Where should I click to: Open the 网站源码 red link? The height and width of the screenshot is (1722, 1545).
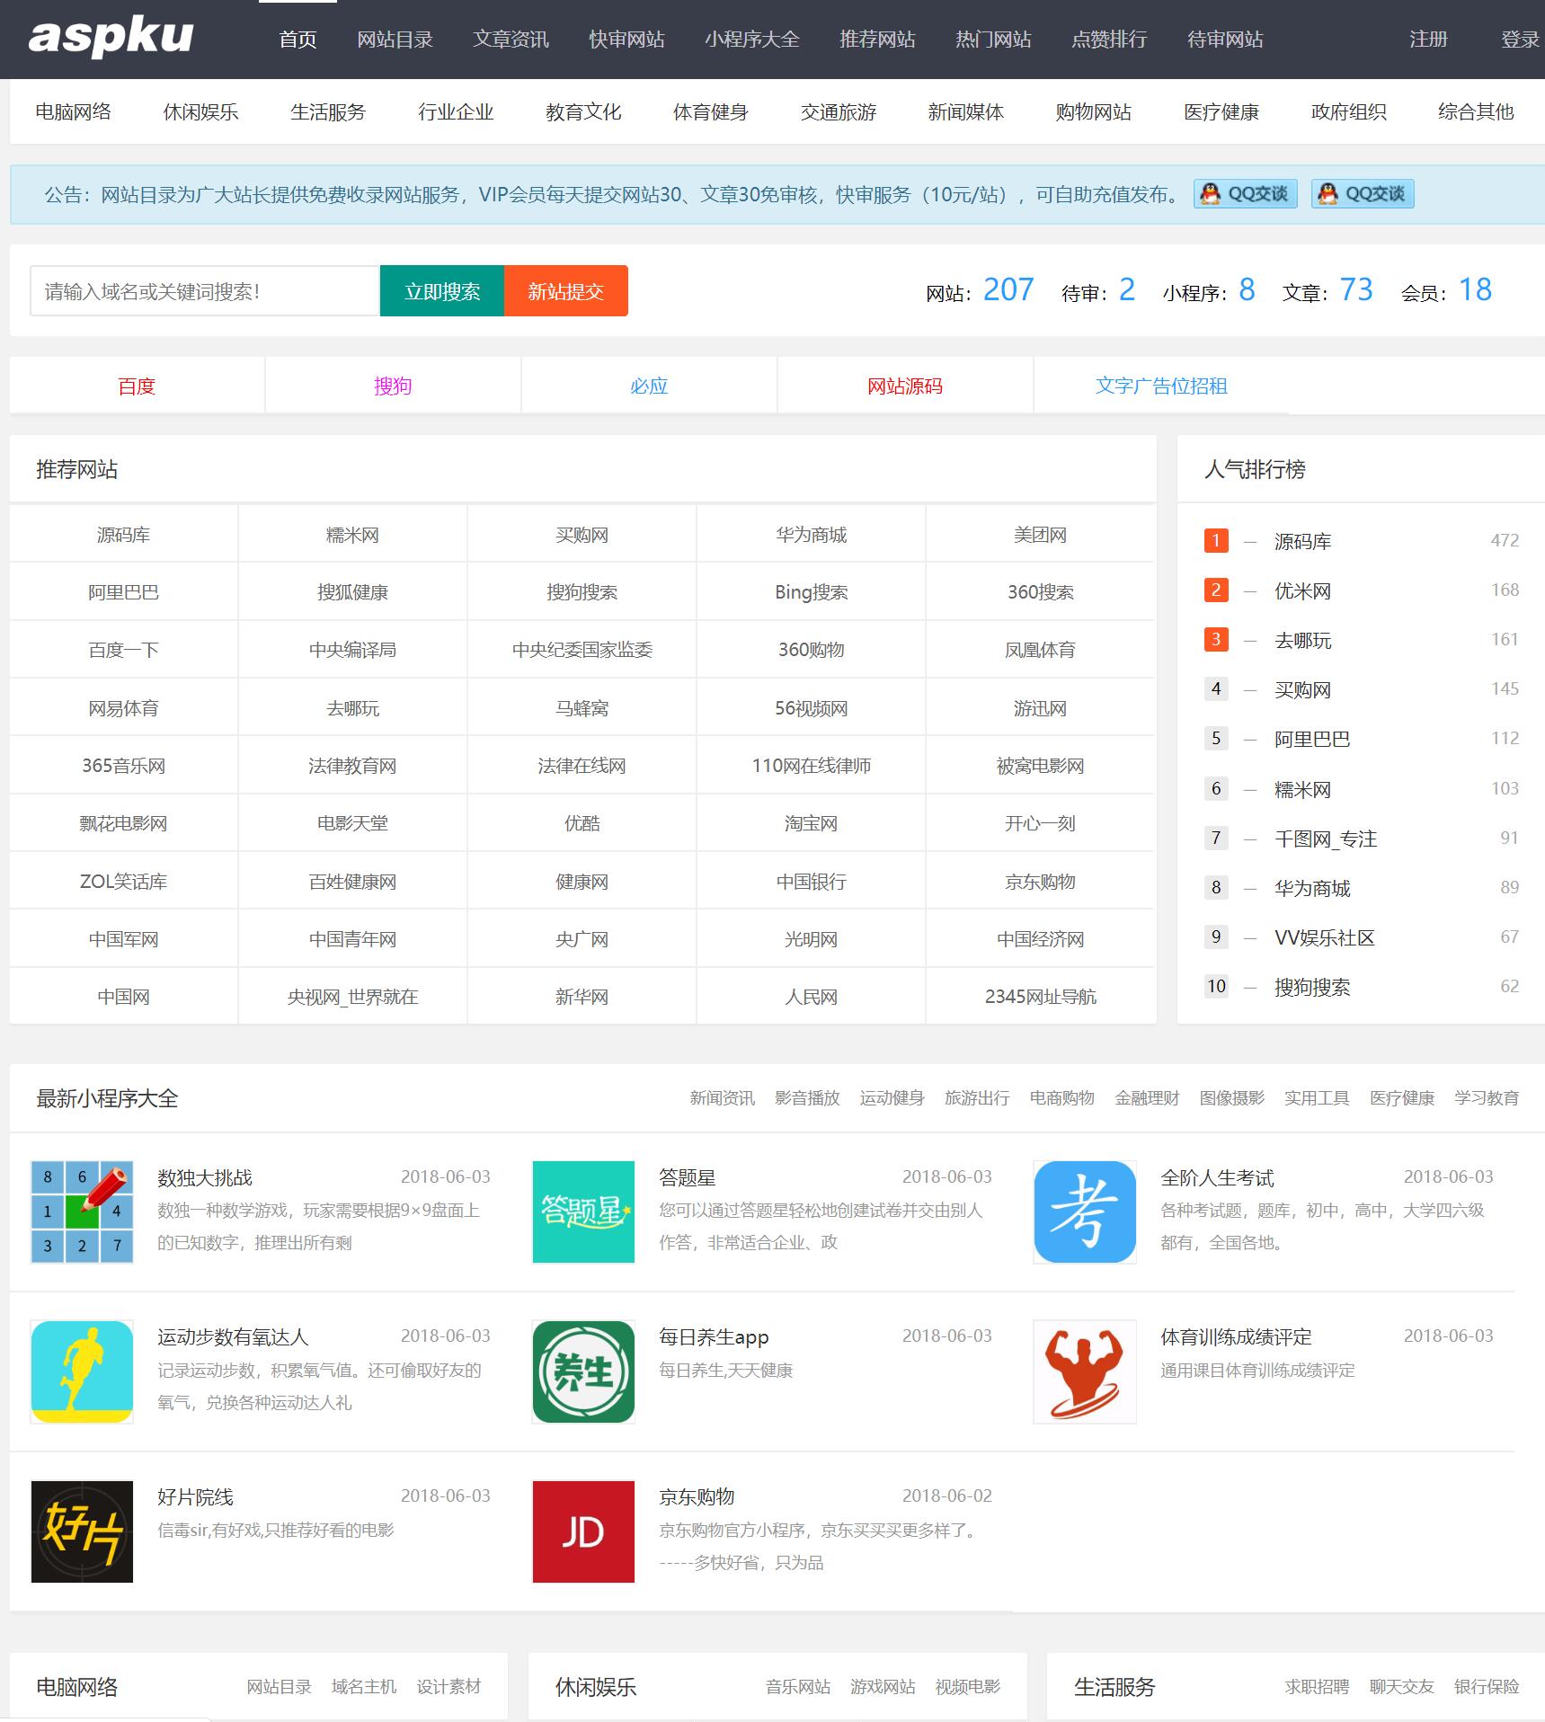[905, 386]
